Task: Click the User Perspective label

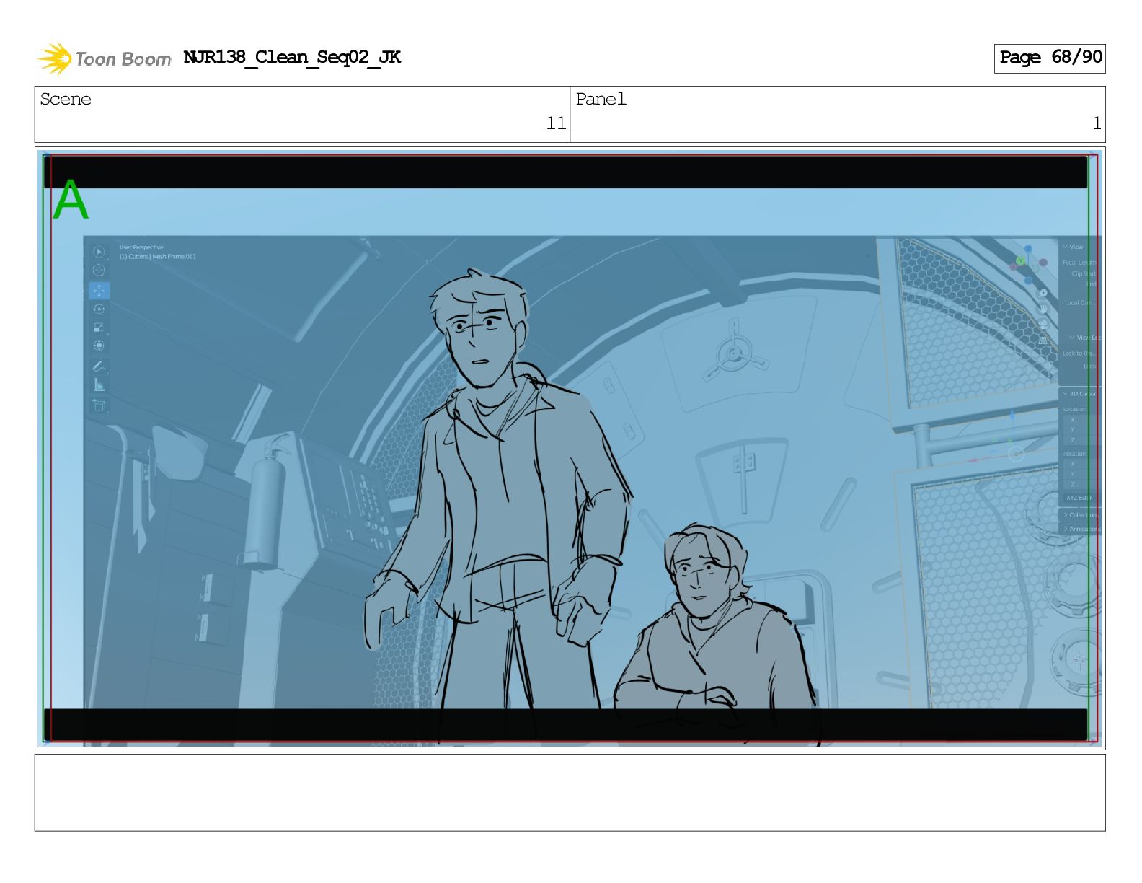Action: point(141,247)
